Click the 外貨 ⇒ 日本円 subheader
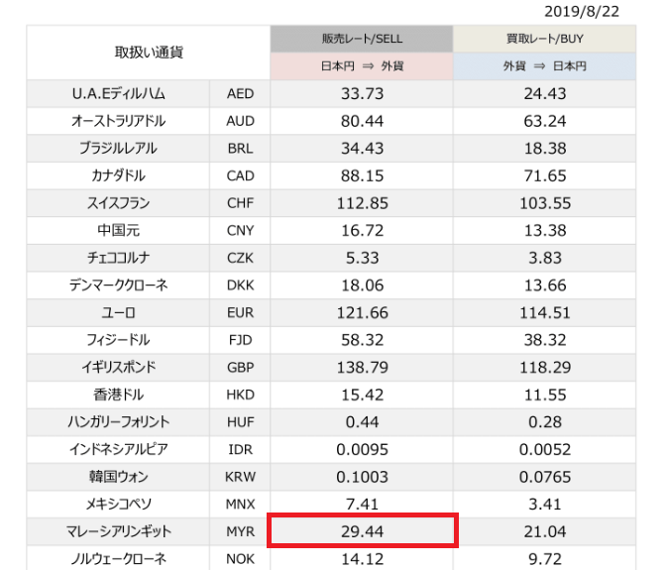Image resolution: width=667 pixels, height=570 pixels. pyautogui.click(x=544, y=66)
